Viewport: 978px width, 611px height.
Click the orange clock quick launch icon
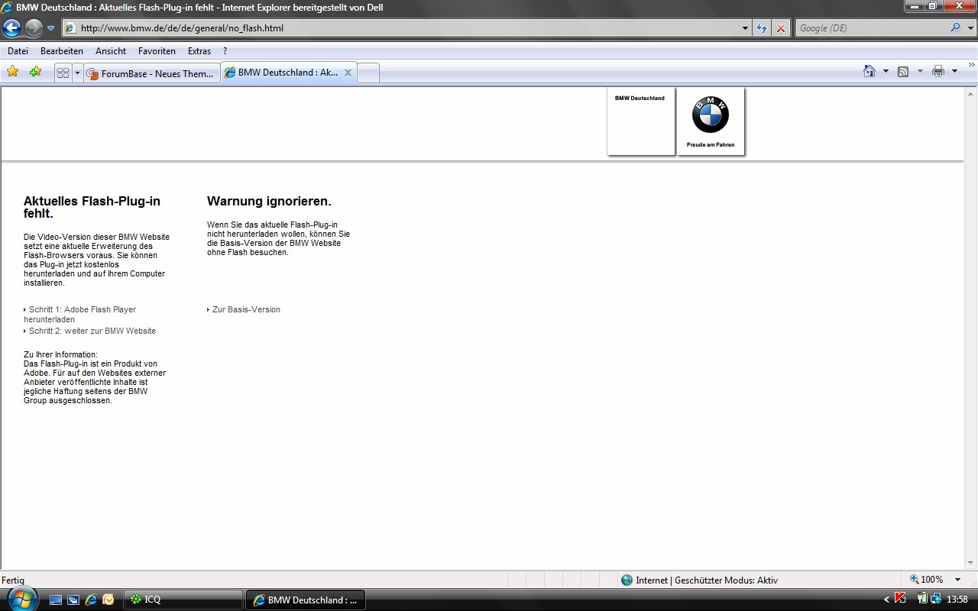108,600
